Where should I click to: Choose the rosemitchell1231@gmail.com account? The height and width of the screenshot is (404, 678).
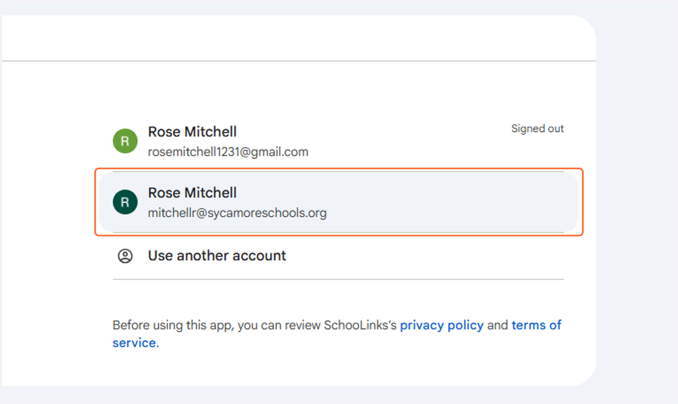338,141
